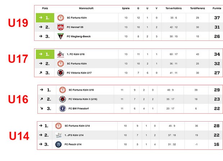This screenshot has width=223, height=161.
Task: Open the FC Hennef 05 team link
Action: [x=76, y=27]
